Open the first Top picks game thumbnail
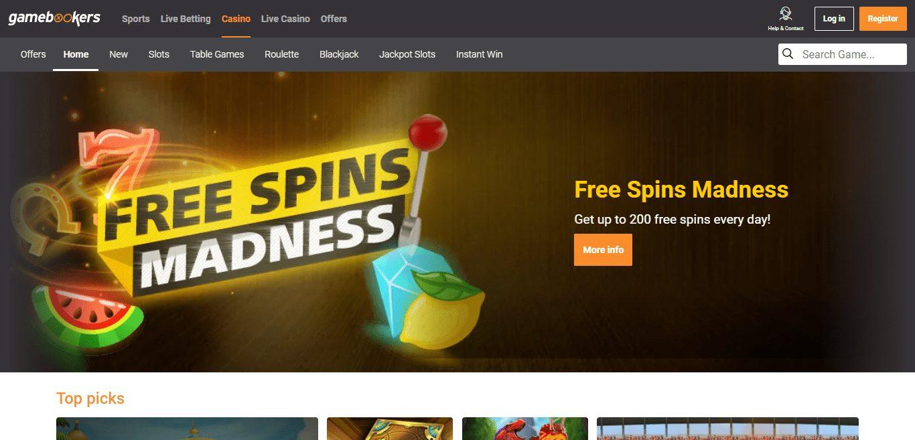The width and height of the screenshot is (915, 440). pyautogui.click(x=187, y=429)
